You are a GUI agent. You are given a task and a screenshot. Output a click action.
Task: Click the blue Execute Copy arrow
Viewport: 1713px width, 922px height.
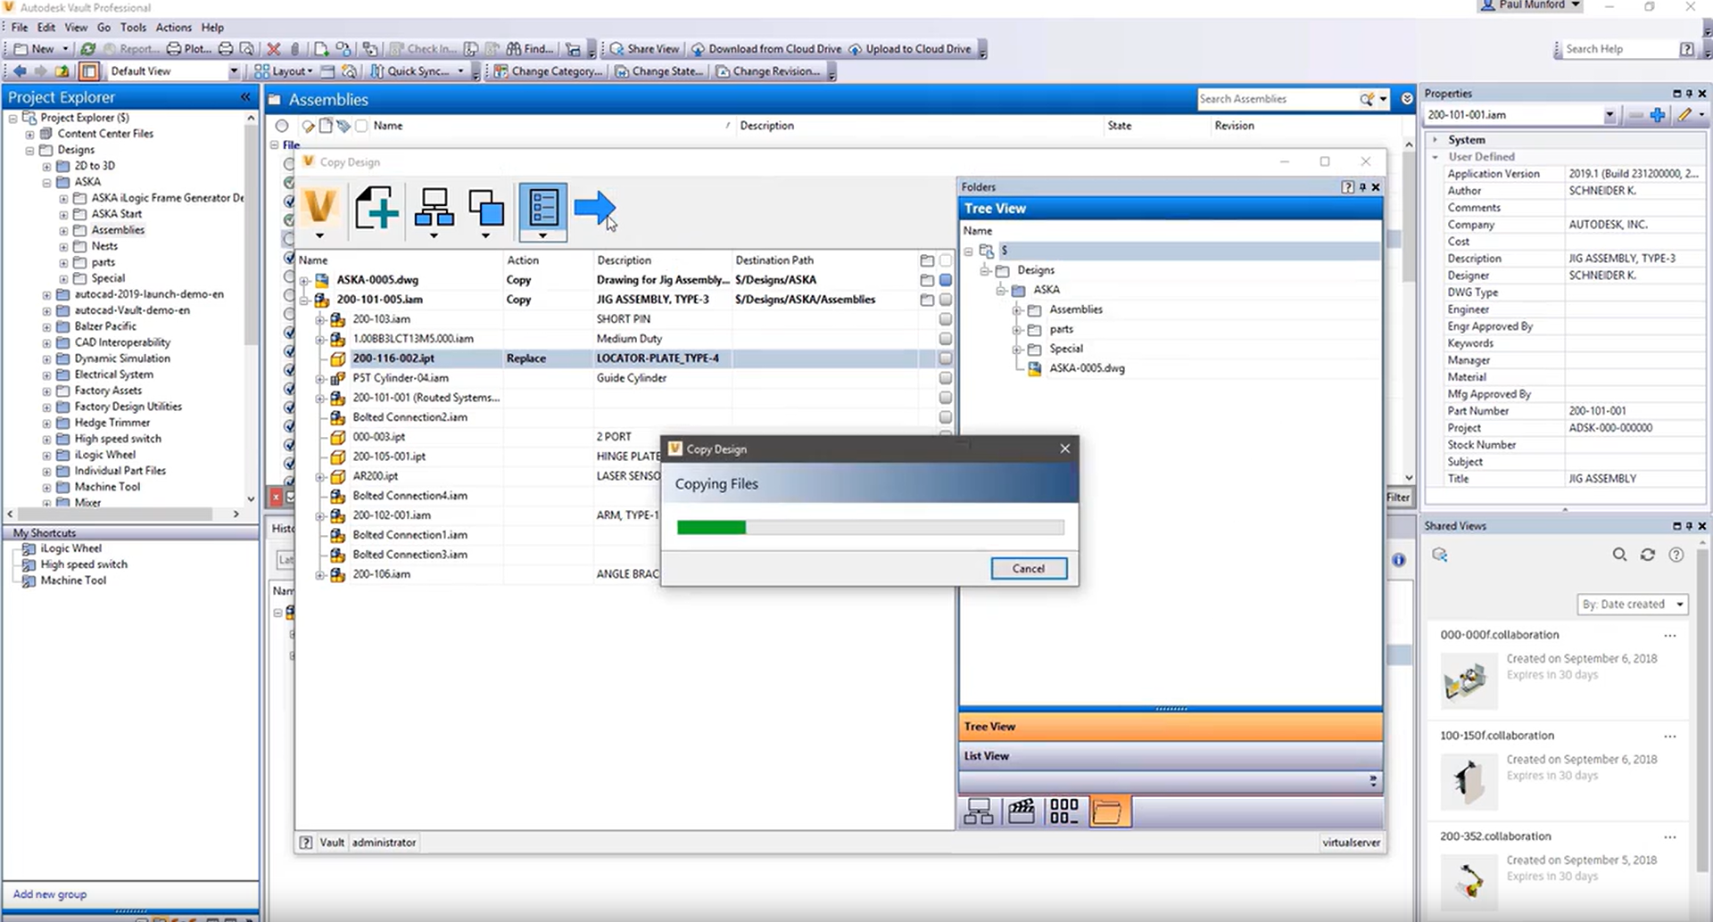[x=594, y=209]
